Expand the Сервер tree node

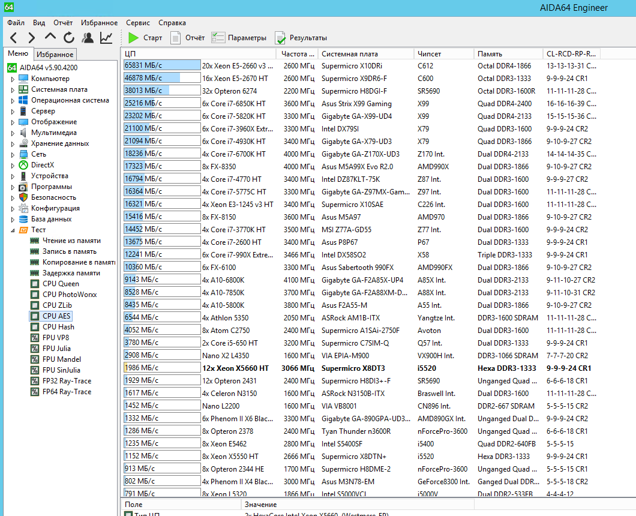(x=13, y=111)
